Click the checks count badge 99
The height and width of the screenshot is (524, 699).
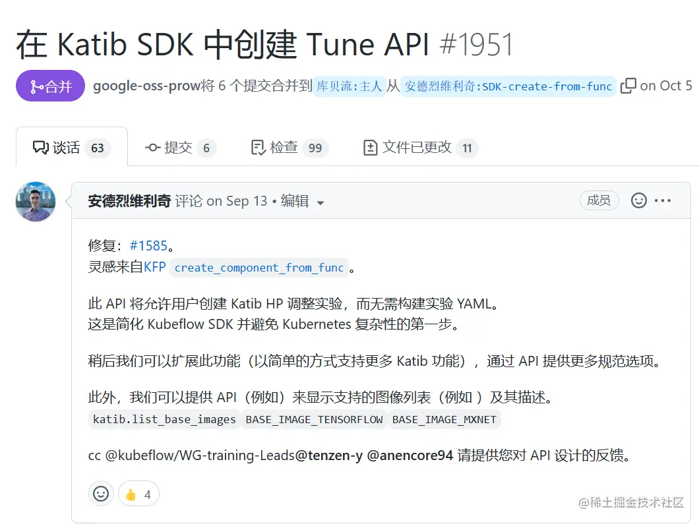pos(315,148)
